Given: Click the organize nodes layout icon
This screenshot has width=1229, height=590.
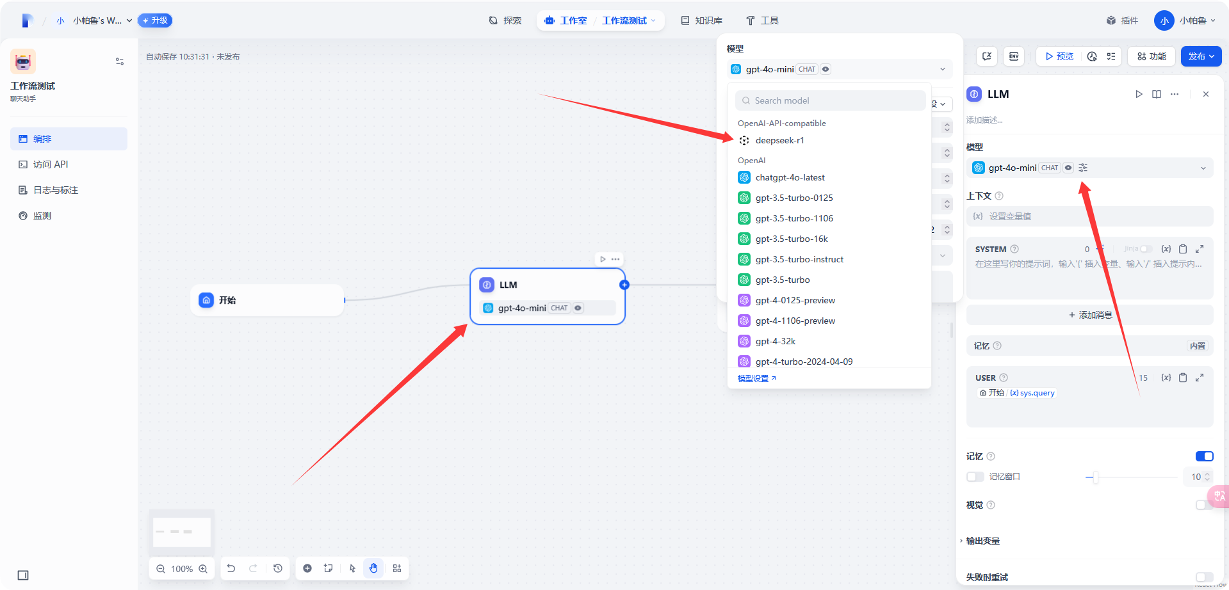Looking at the screenshot, I should [397, 568].
